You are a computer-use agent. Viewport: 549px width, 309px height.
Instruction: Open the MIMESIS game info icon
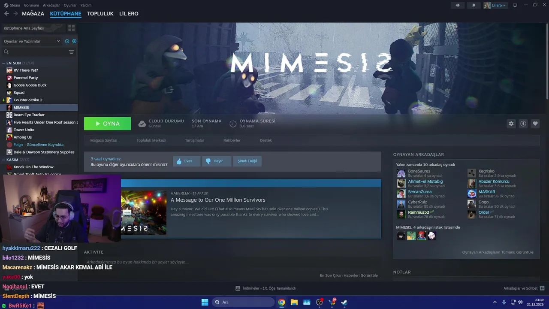point(523,124)
